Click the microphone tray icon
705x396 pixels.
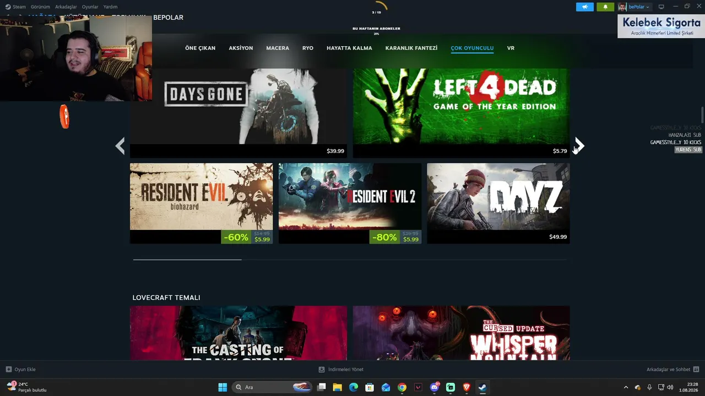pos(649,387)
